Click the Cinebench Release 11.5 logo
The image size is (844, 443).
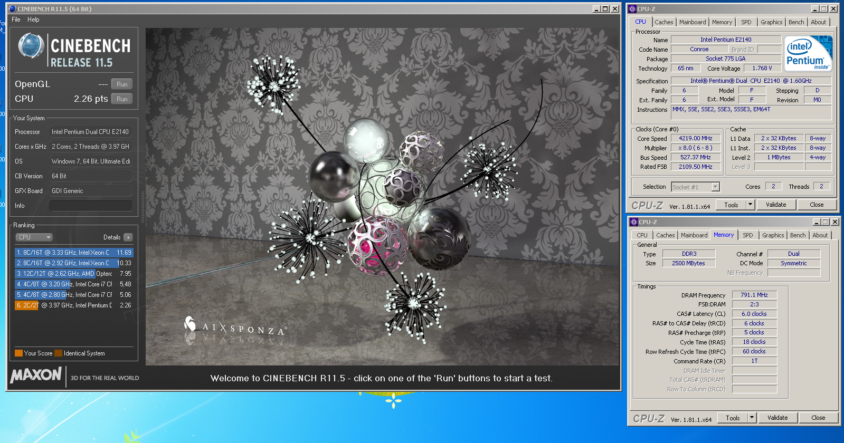[x=74, y=50]
